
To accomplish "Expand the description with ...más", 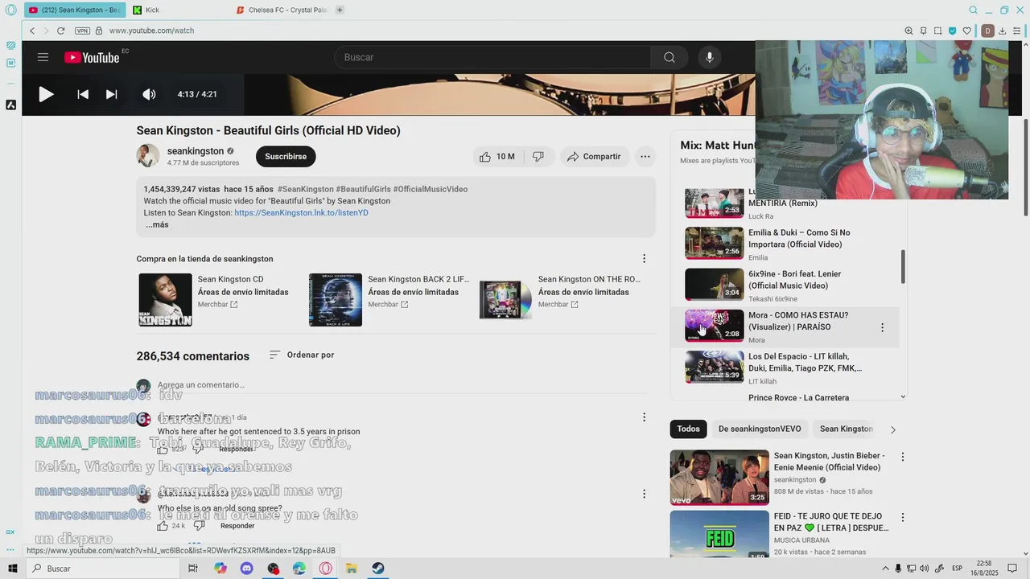I will (157, 225).
